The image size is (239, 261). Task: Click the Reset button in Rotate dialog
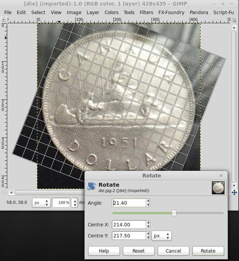(x=138, y=251)
